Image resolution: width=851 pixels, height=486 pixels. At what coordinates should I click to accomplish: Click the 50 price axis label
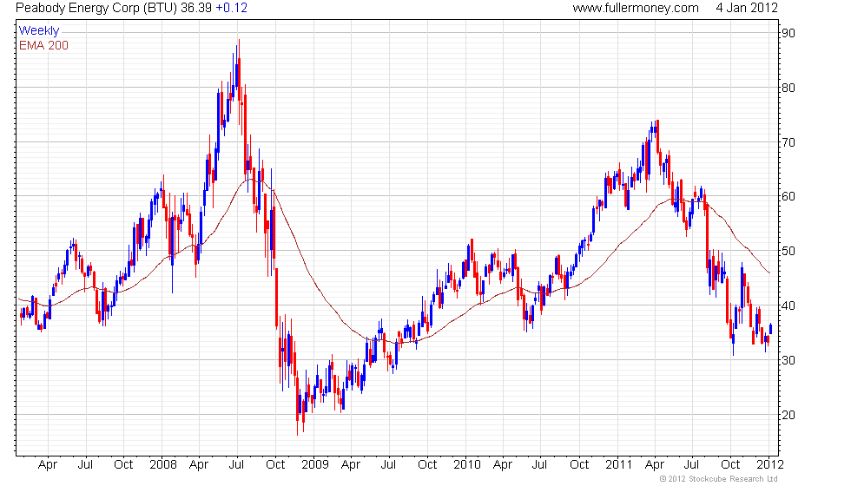coord(788,251)
